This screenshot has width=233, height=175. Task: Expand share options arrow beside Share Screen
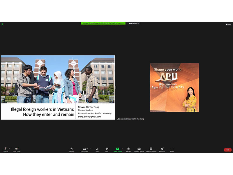[122, 148]
